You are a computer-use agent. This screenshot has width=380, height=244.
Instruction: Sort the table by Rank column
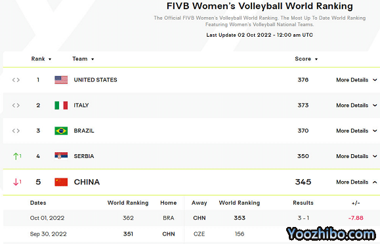41,59
